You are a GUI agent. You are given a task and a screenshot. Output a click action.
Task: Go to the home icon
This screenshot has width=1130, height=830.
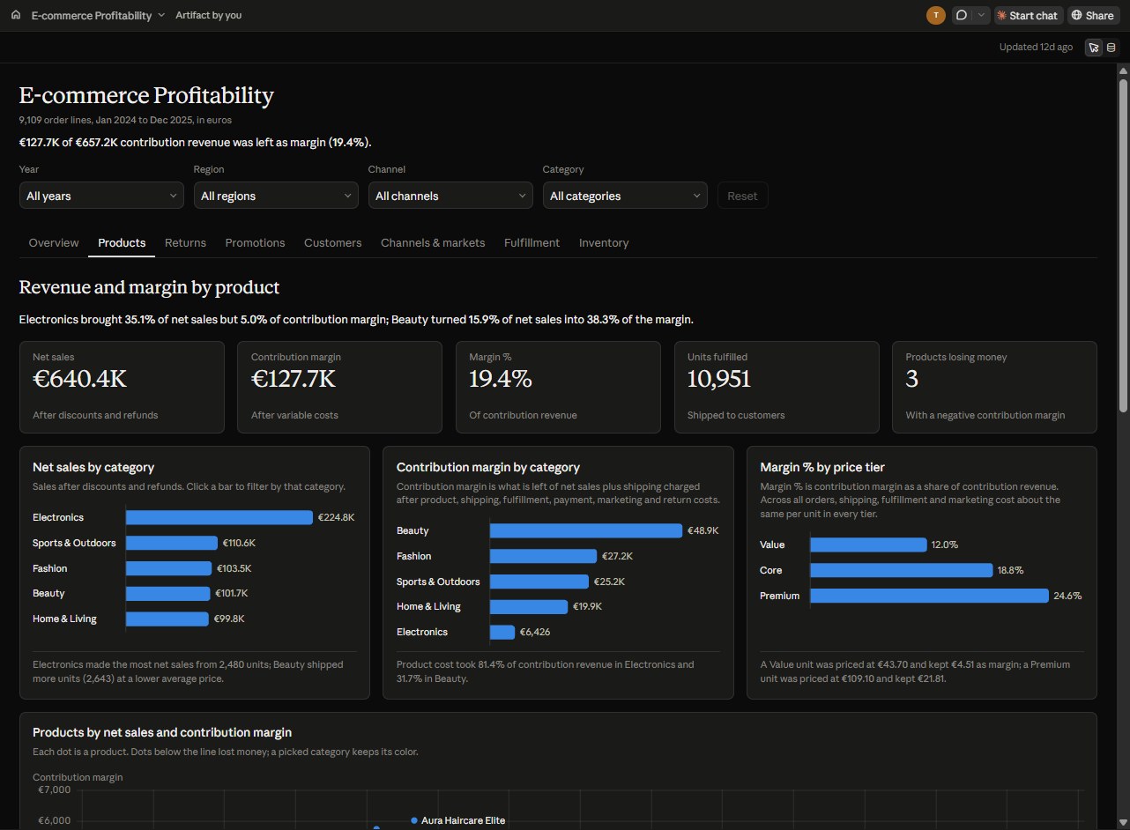16,15
